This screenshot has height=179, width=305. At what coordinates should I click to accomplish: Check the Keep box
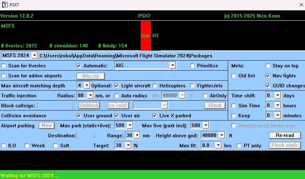[x=233, y=116]
